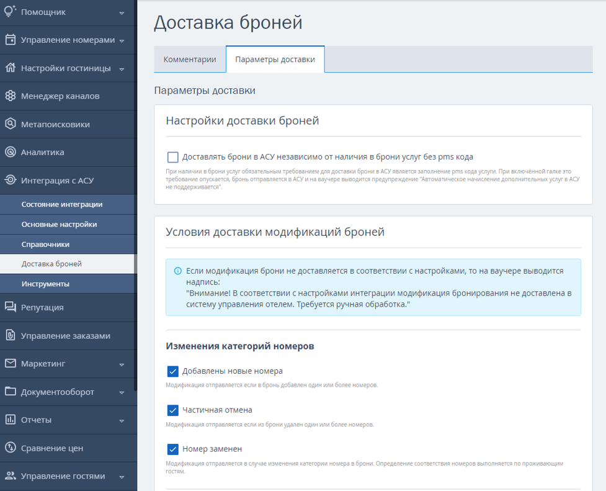
Task: Uncheck the Добавлены новые номера checkbox
Action: coord(173,371)
